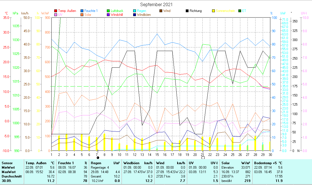
Task: Click the 'Sensor' header in the table
Action: point(7,163)
